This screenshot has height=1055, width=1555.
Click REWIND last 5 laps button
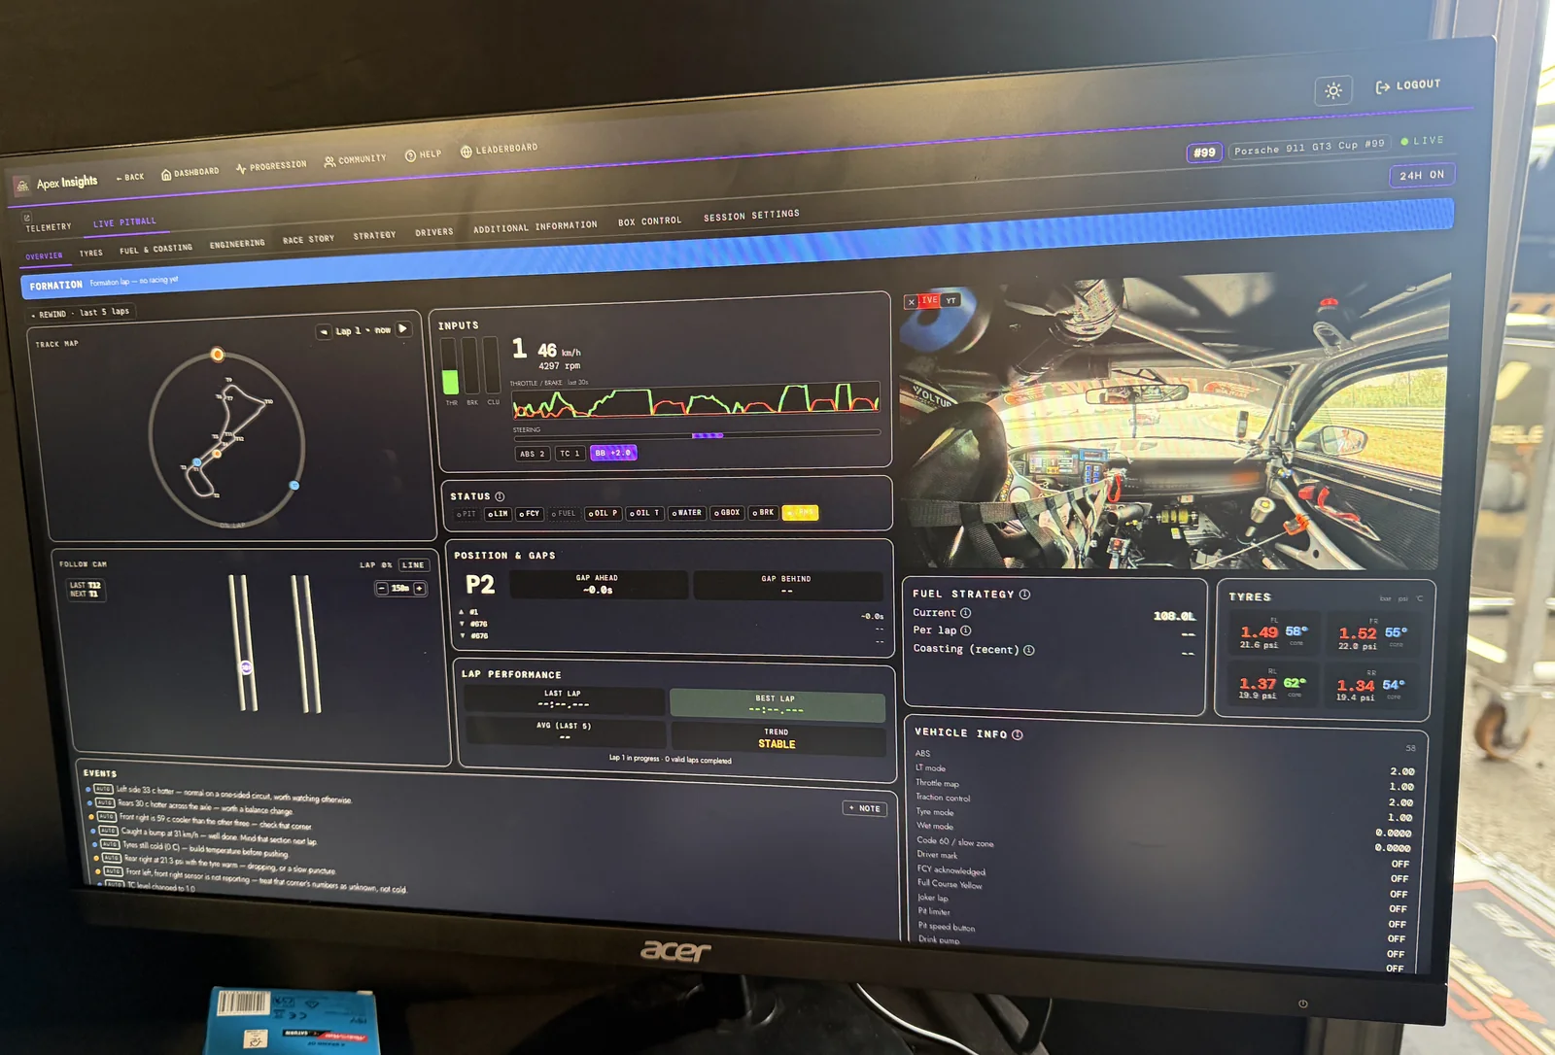pos(81,314)
